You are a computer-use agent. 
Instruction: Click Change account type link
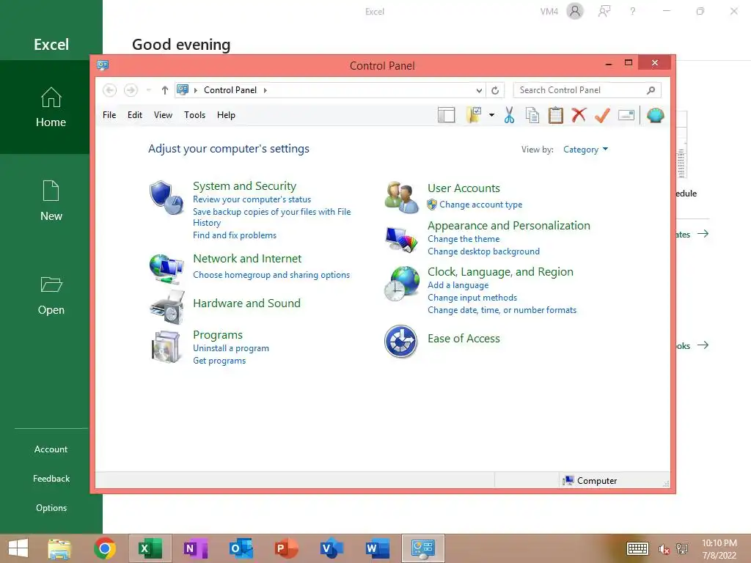pyautogui.click(x=481, y=205)
